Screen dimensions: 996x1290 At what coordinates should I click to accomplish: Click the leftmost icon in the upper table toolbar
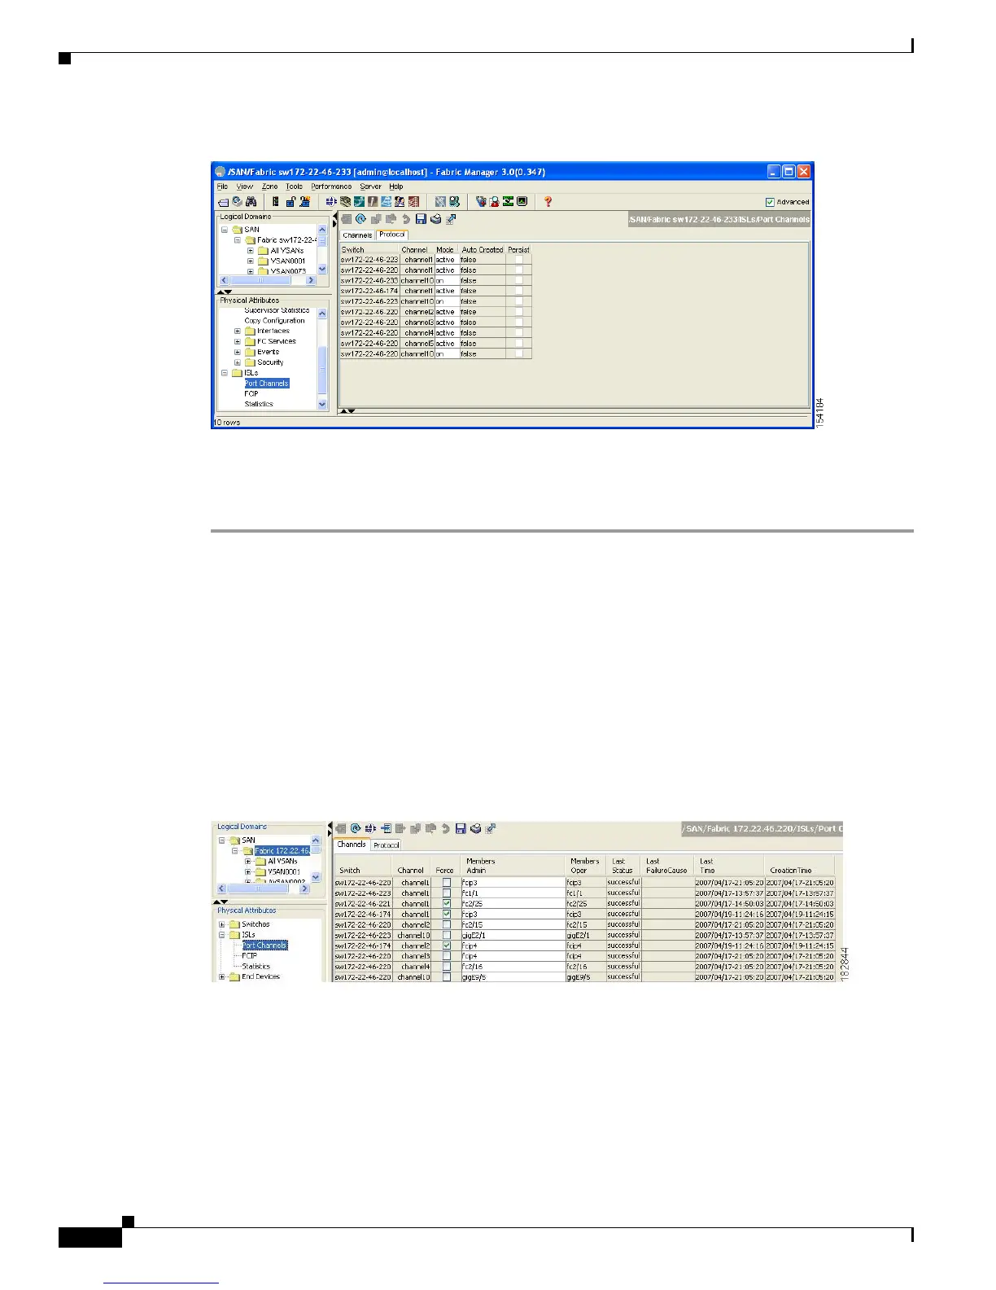tap(347, 219)
